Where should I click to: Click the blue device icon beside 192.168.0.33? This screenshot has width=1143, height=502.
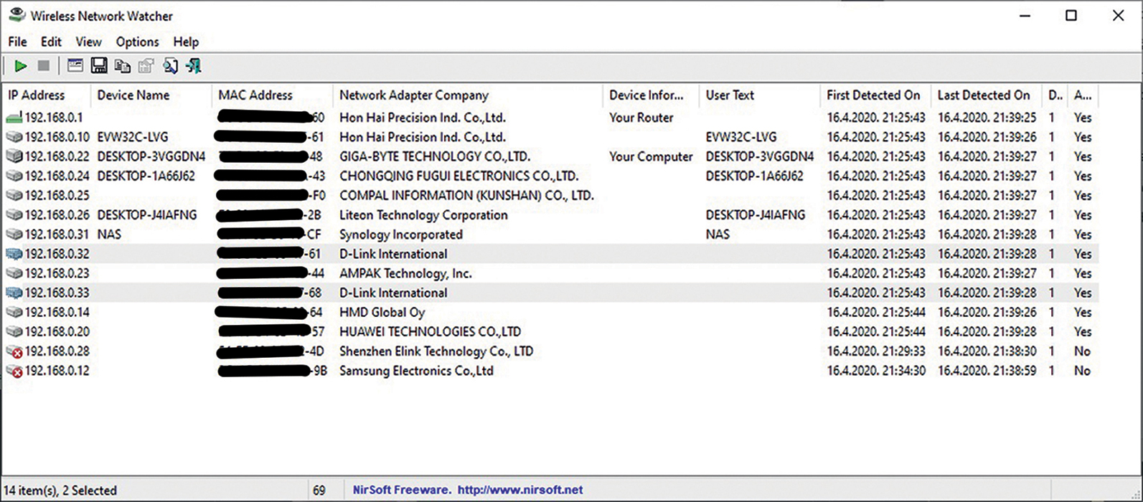tap(14, 293)
